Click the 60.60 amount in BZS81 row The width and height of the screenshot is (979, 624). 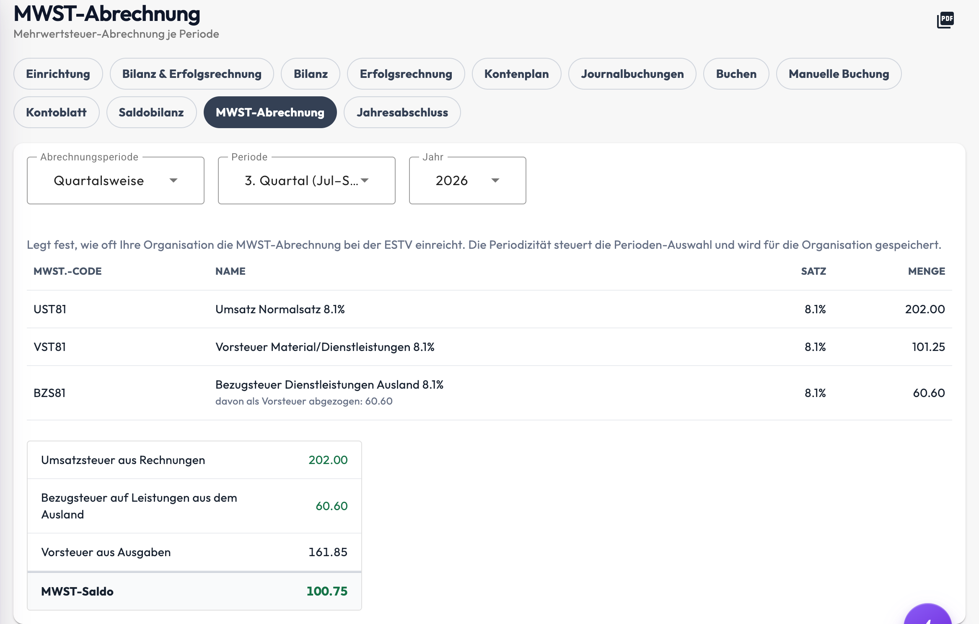[x=929, y=393]
